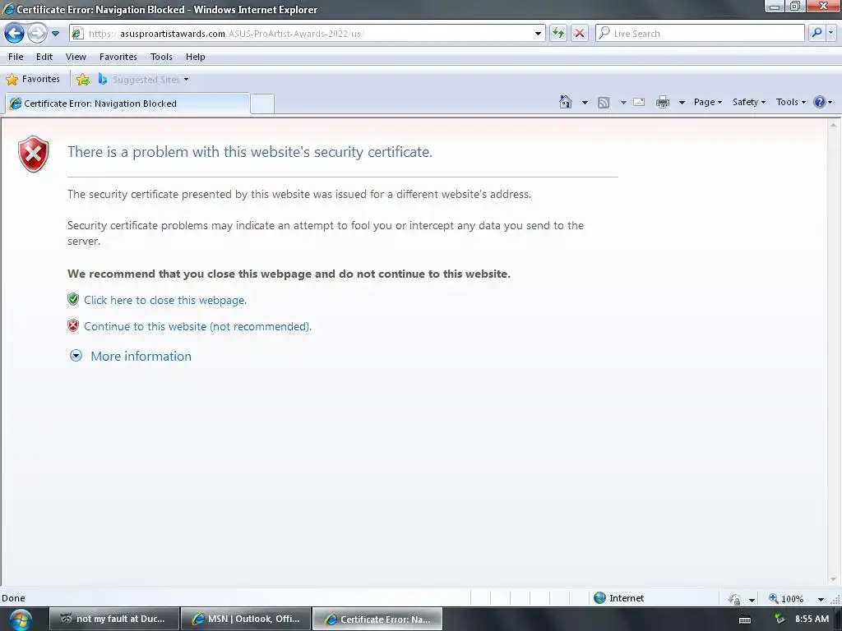Click the small red shield icon
The image size is (842, 631).
pyautogui.click(x=73, y=325)
